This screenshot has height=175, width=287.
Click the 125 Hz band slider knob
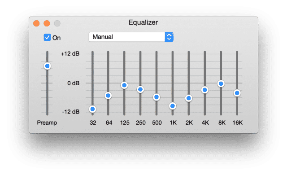124,85
